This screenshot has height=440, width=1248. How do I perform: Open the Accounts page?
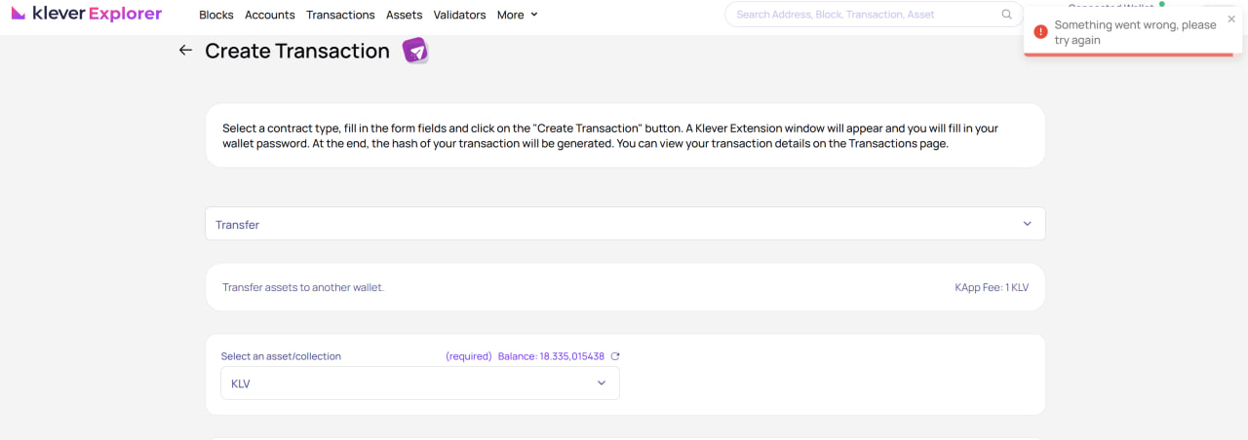point(270,15)
